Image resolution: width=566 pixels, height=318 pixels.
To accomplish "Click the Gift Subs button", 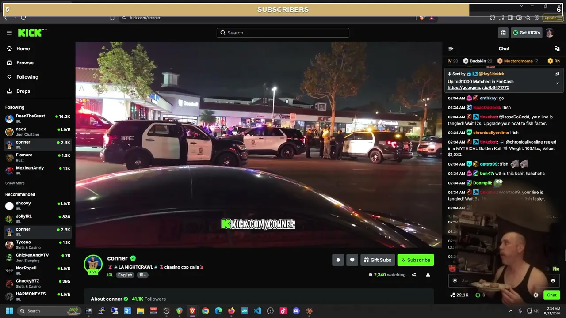I will pos(378,260).
